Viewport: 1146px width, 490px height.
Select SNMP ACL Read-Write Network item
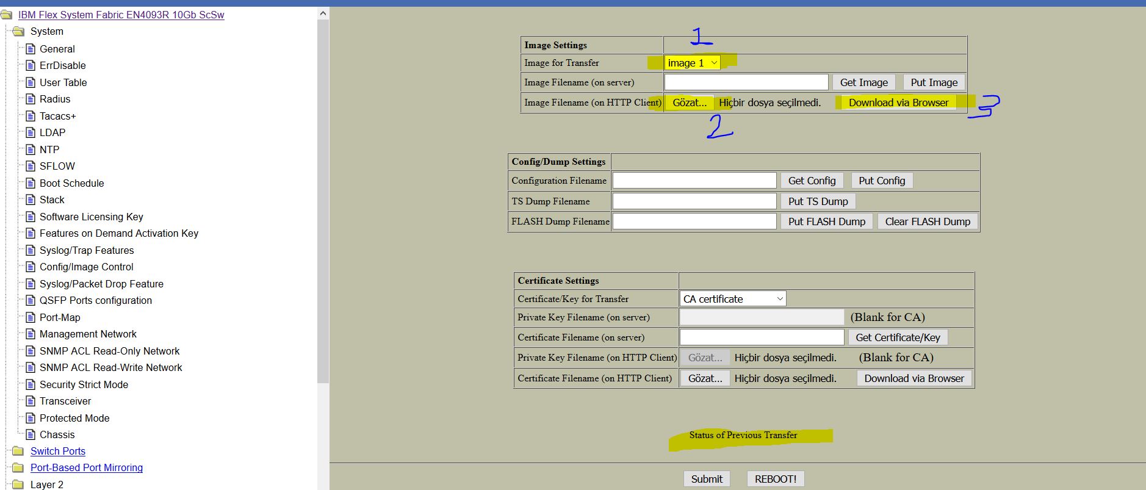110,367
